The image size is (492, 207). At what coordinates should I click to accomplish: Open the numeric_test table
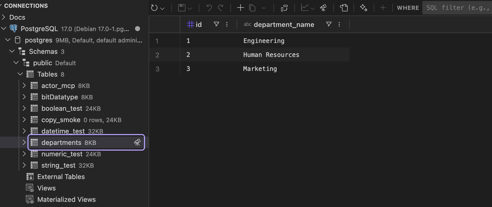62,154
